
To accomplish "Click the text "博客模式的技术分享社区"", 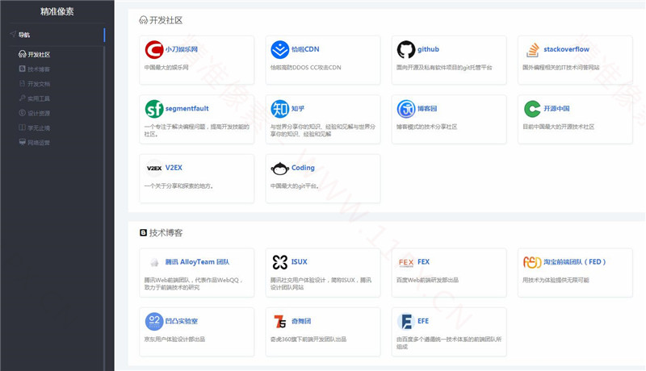I will (x=427, y=127).
